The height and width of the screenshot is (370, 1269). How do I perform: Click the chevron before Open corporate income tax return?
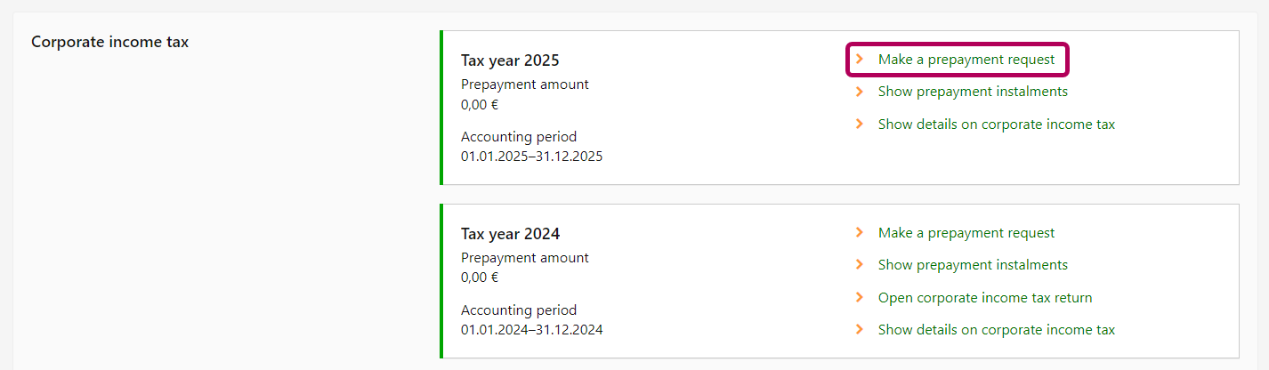click(860, 298)
